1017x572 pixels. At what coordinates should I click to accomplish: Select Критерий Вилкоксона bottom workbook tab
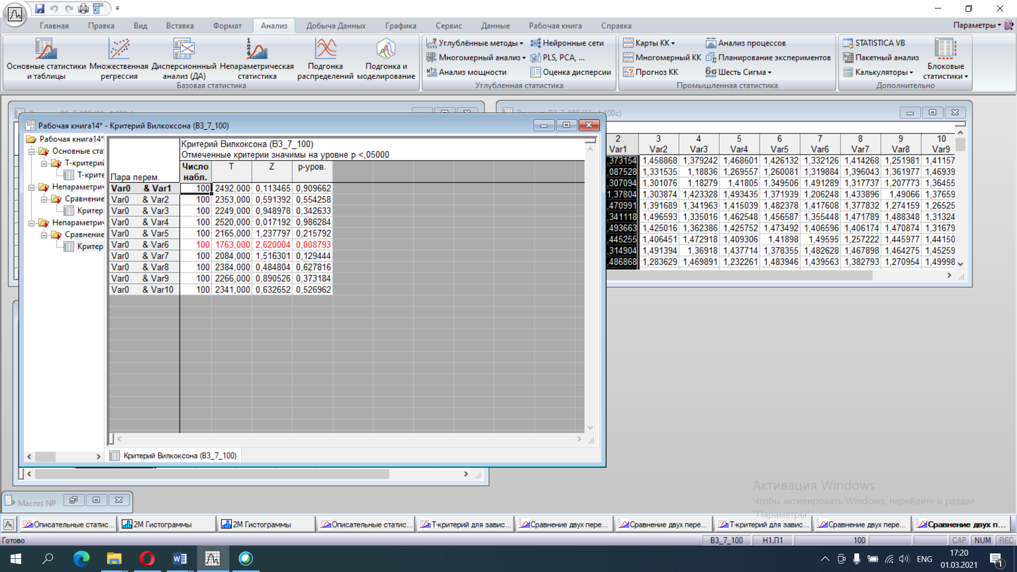[174, 455]
